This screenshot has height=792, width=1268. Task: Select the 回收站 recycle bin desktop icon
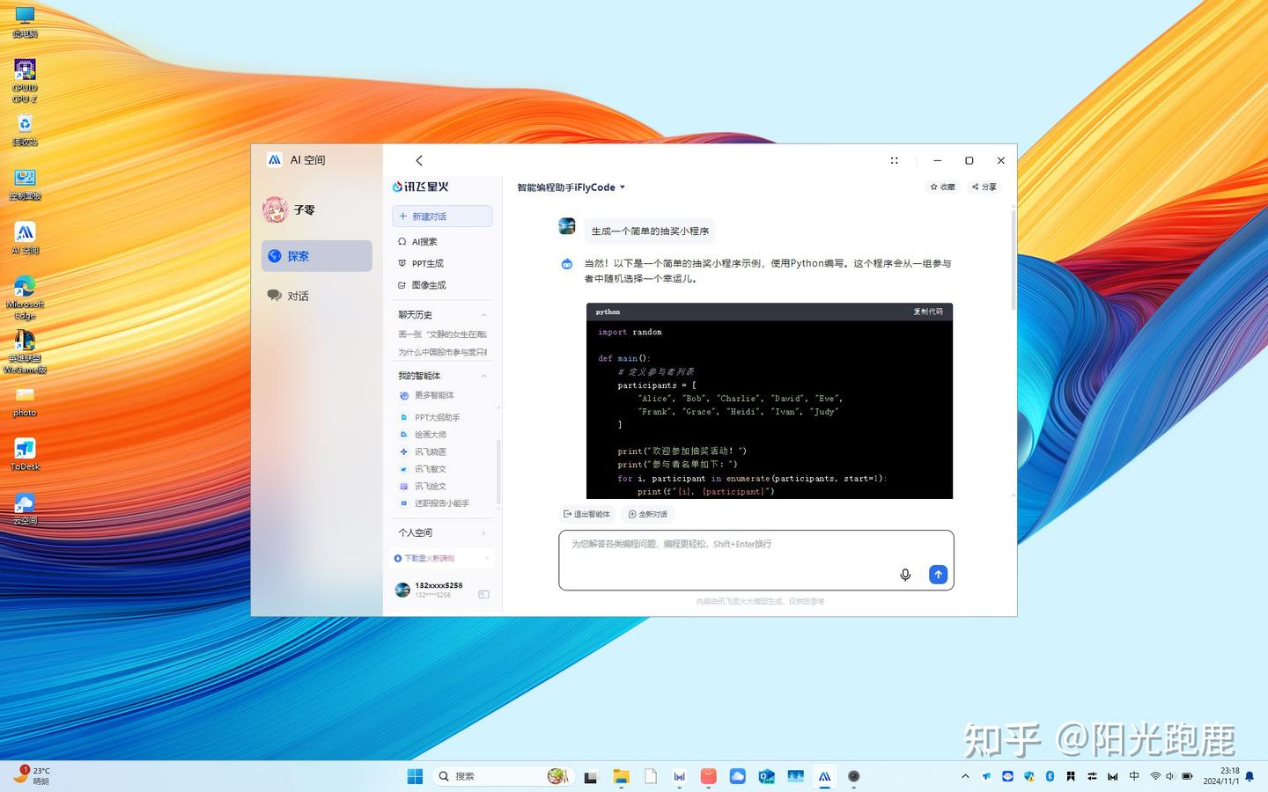click(25, 129)
